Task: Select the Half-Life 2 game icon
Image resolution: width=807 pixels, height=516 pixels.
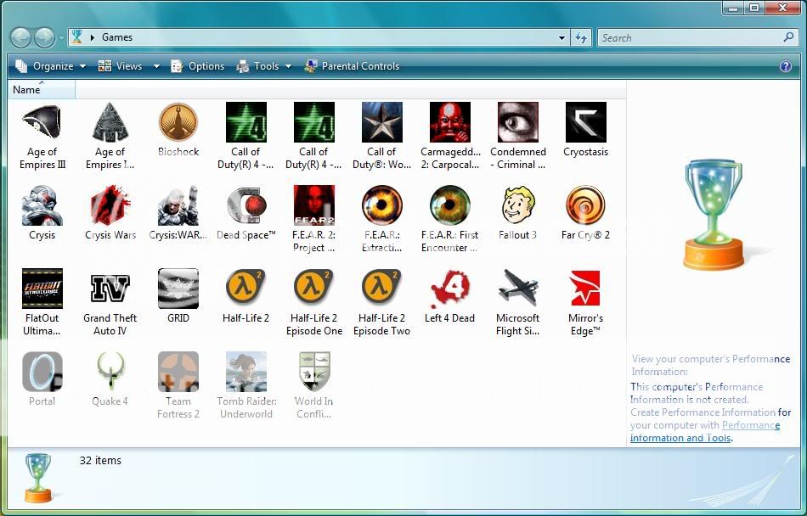Action: 246,289
